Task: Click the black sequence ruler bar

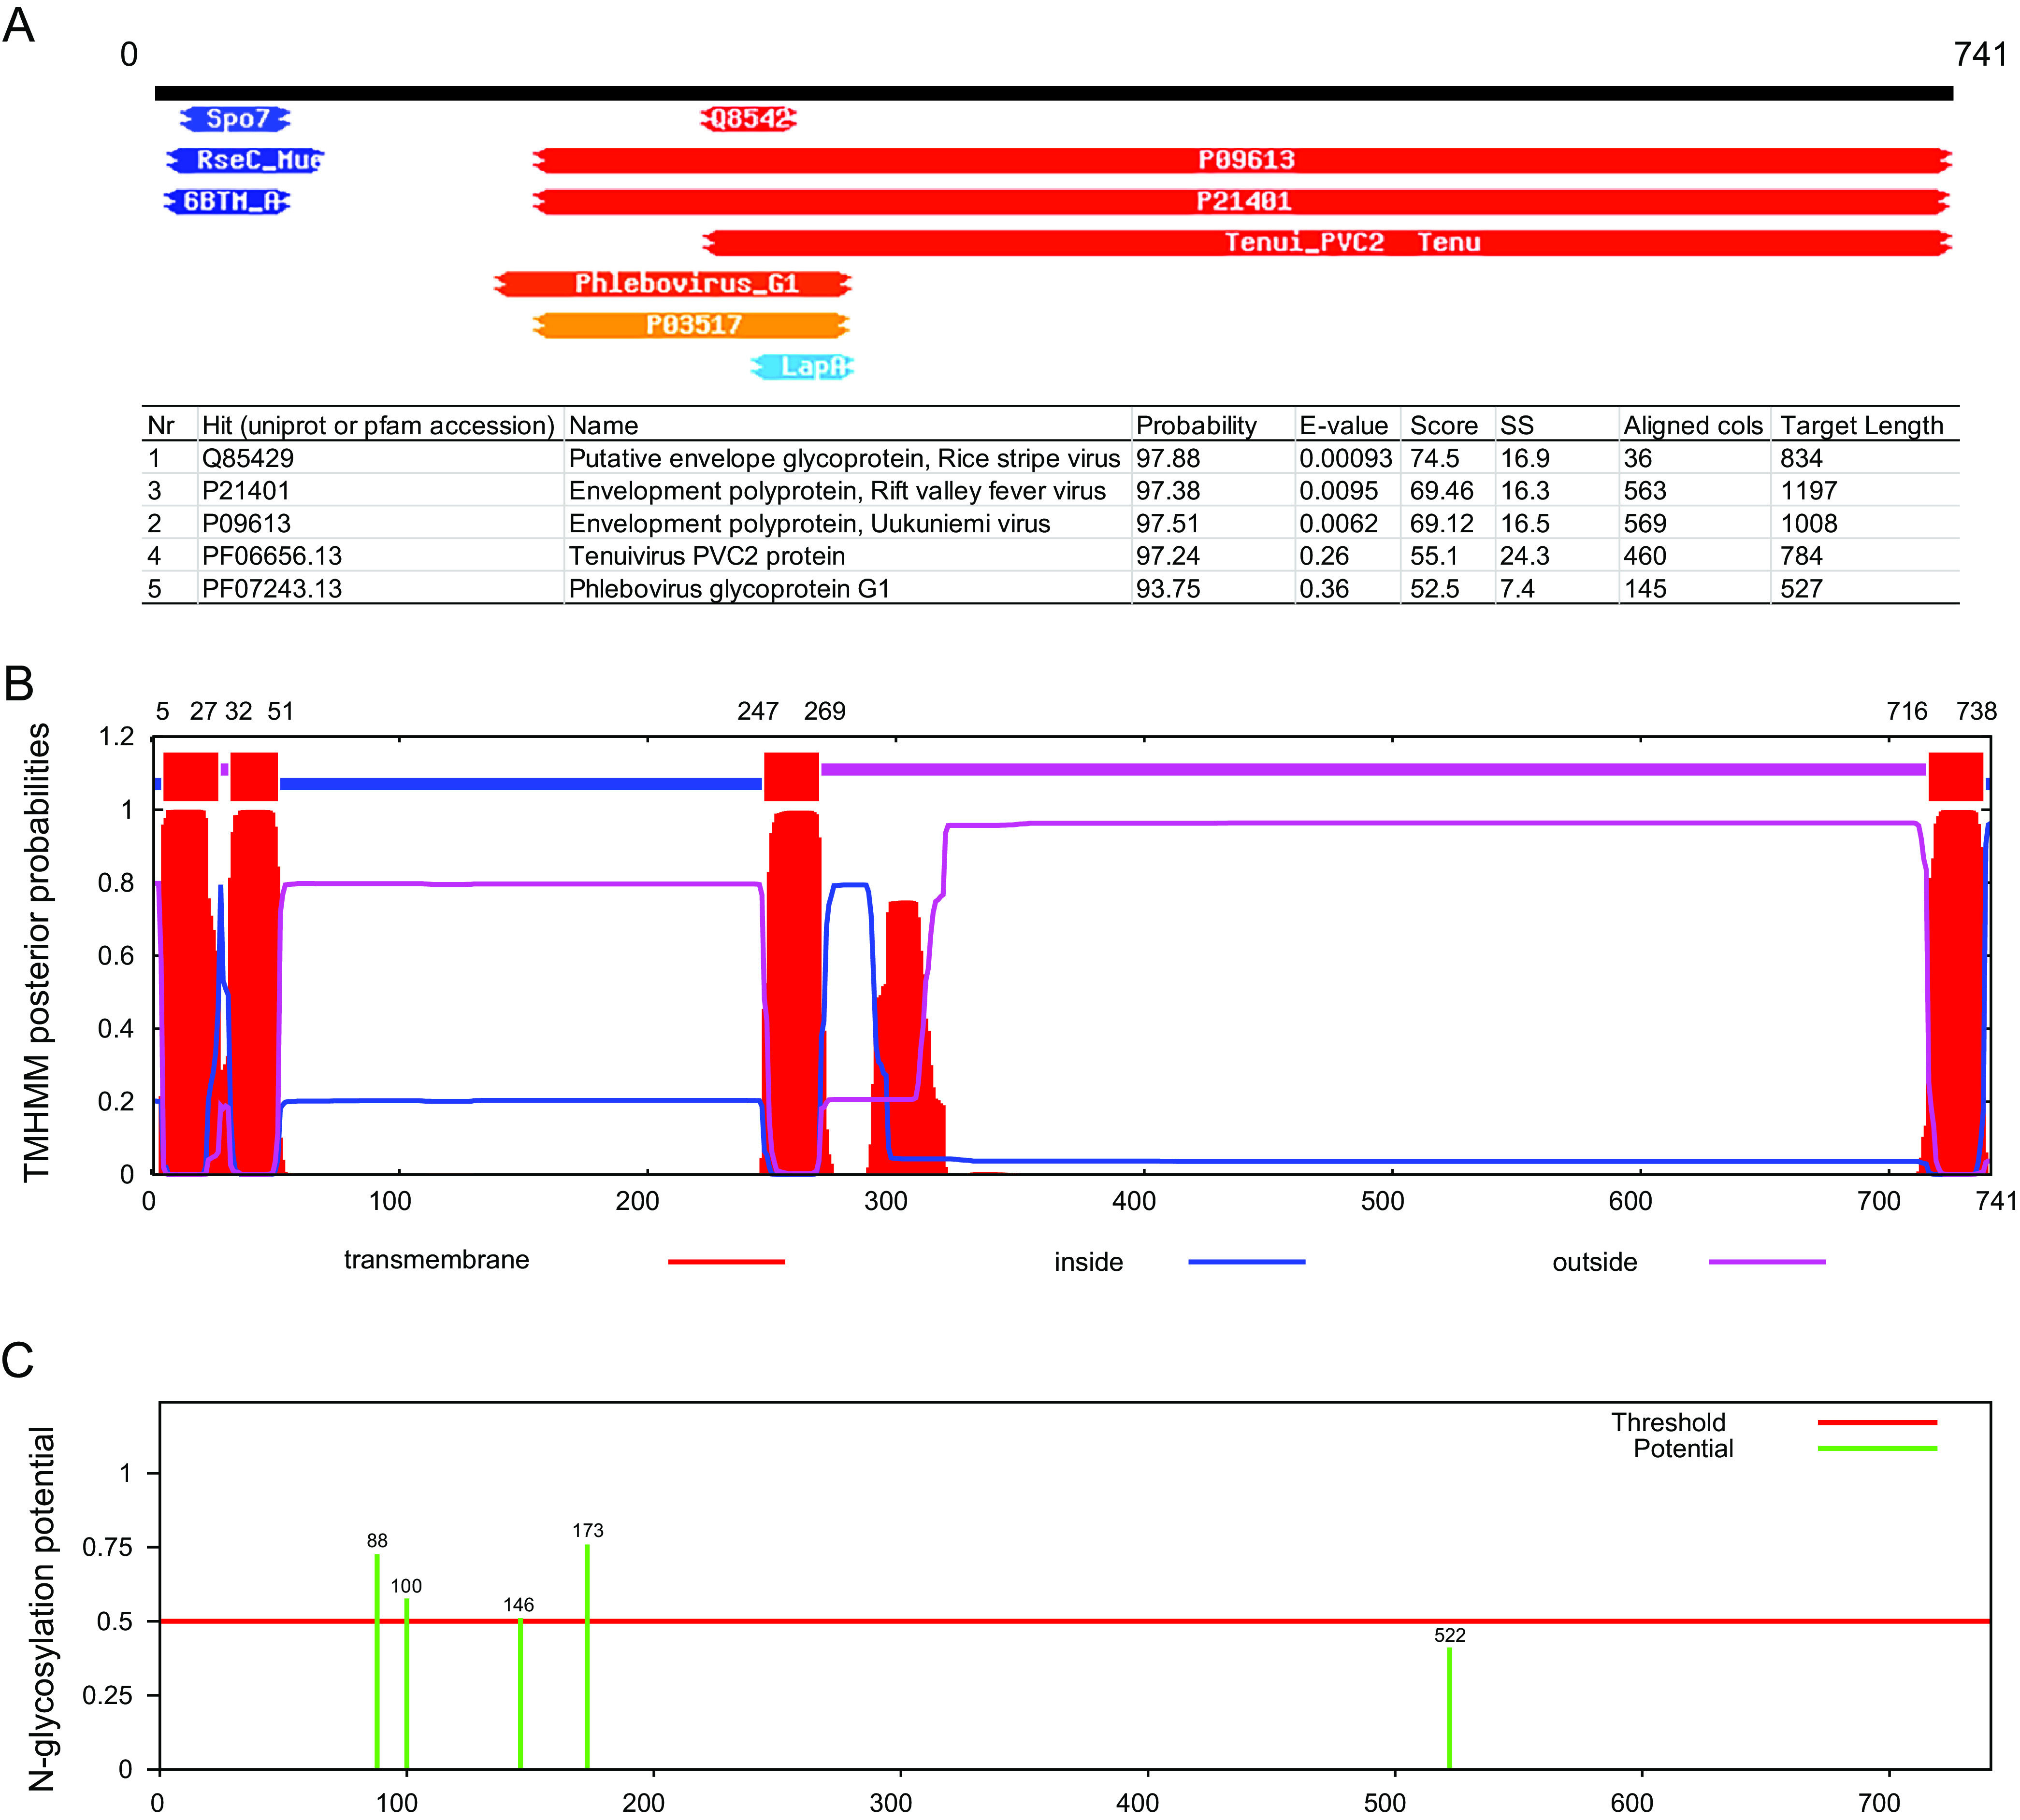Action: click(x=1053, y=93)
